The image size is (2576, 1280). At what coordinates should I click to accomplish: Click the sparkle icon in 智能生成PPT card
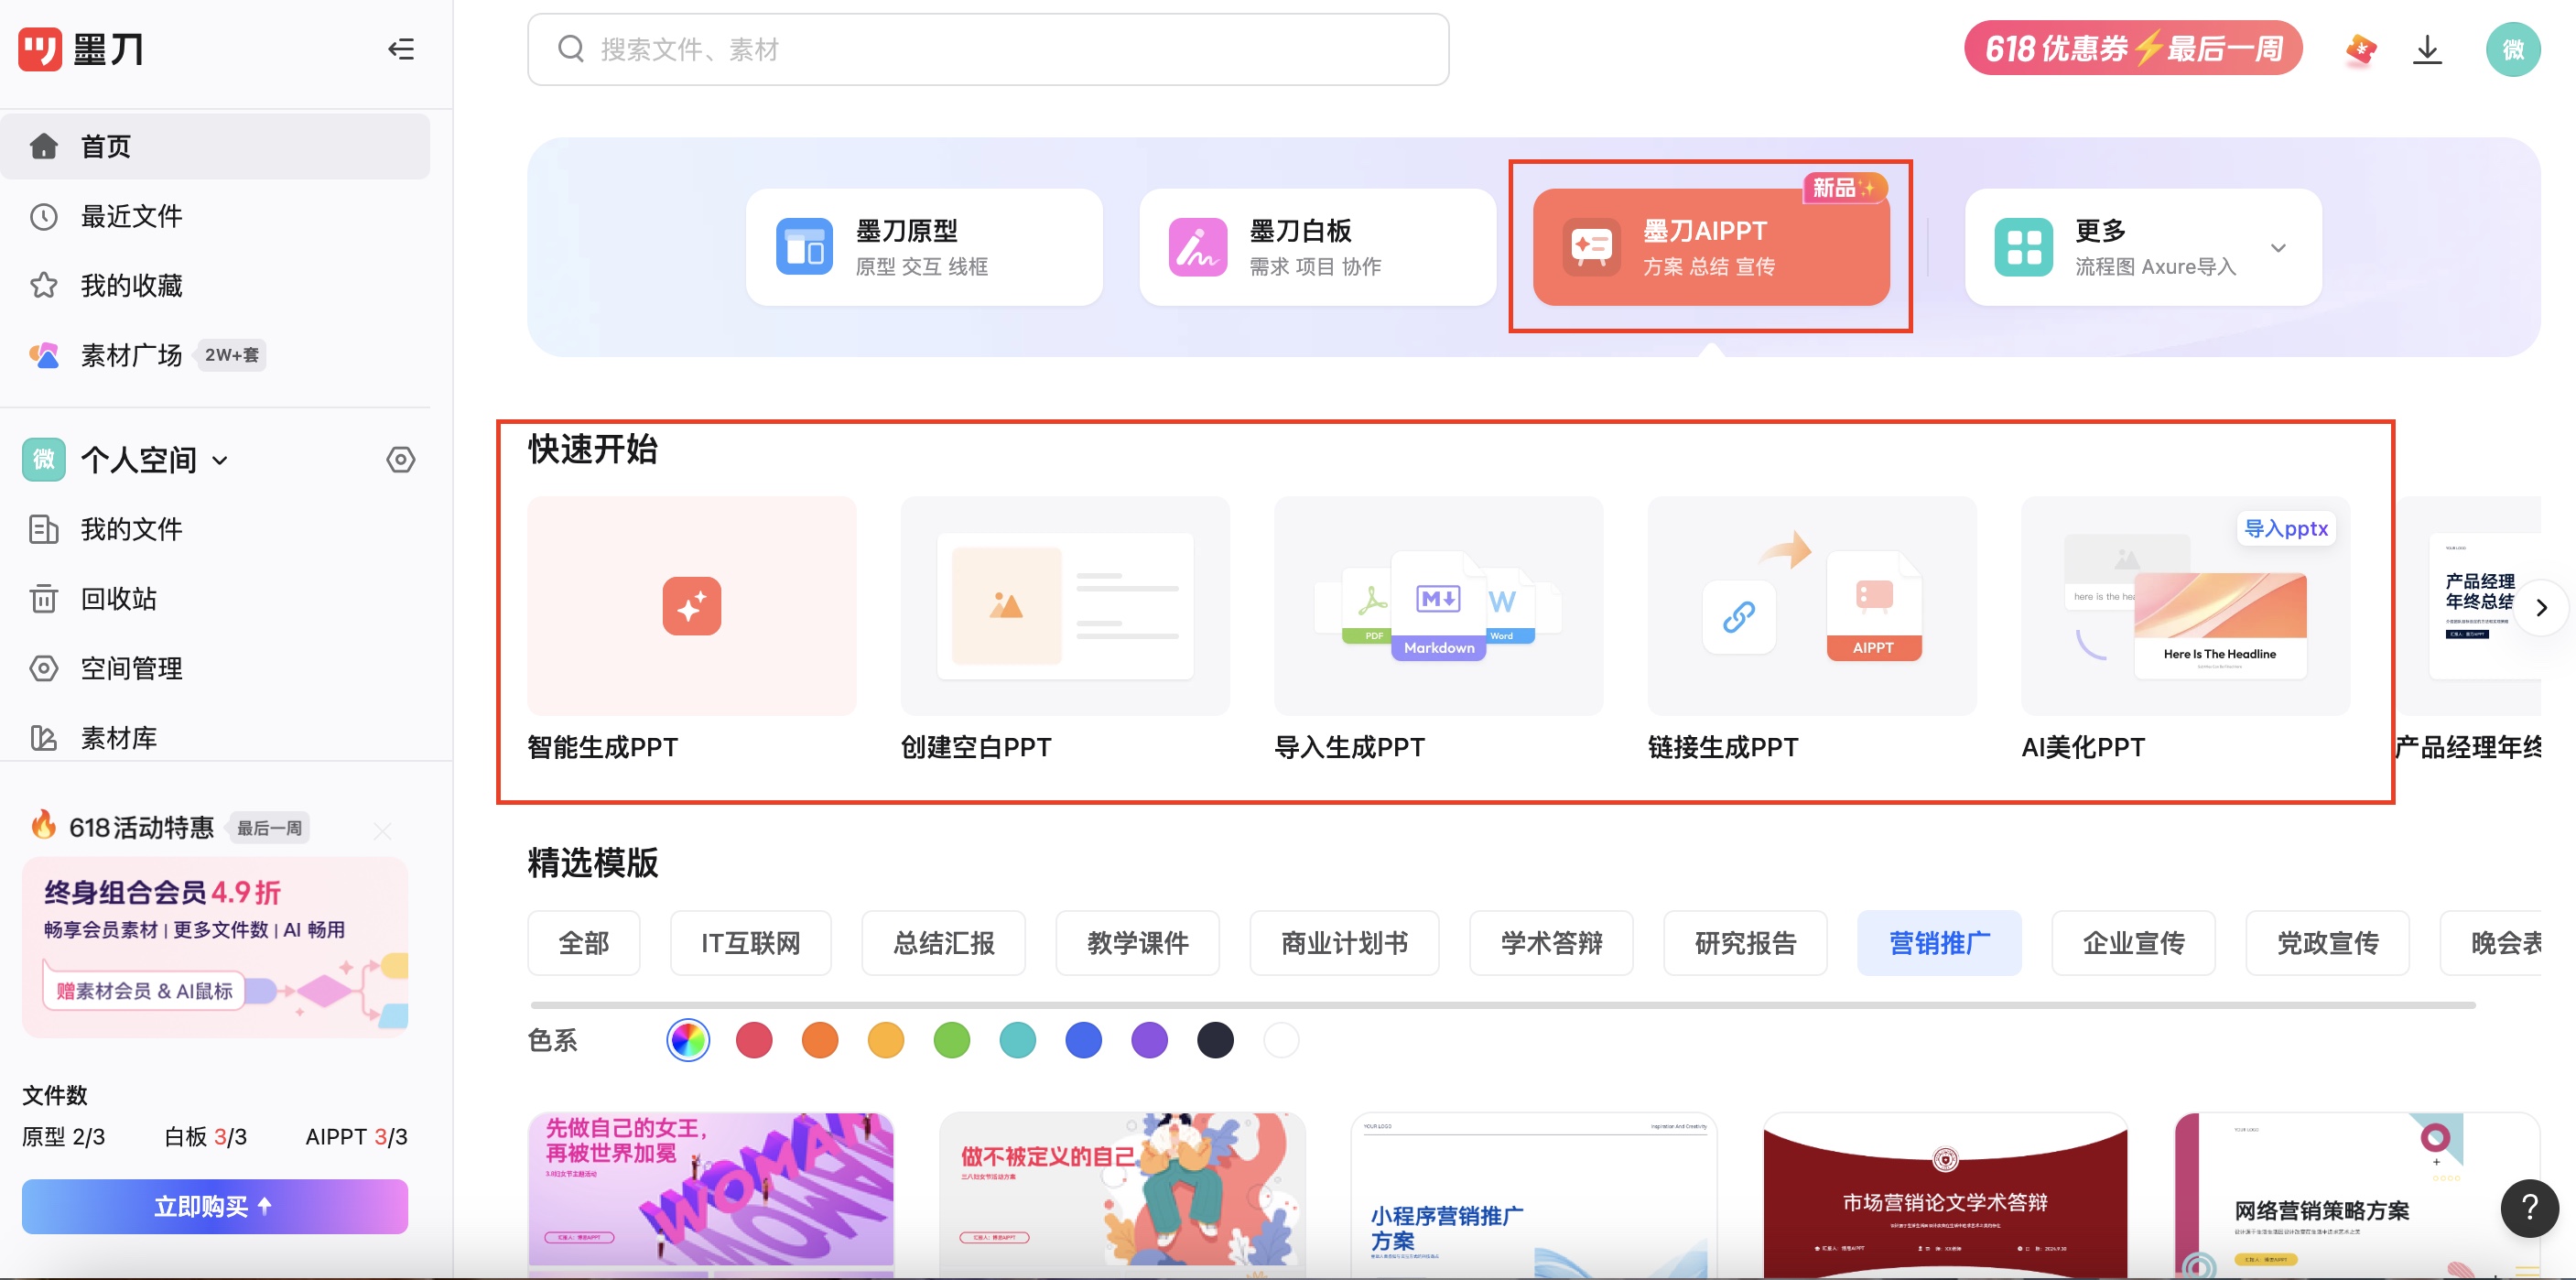tap(692, 605)
